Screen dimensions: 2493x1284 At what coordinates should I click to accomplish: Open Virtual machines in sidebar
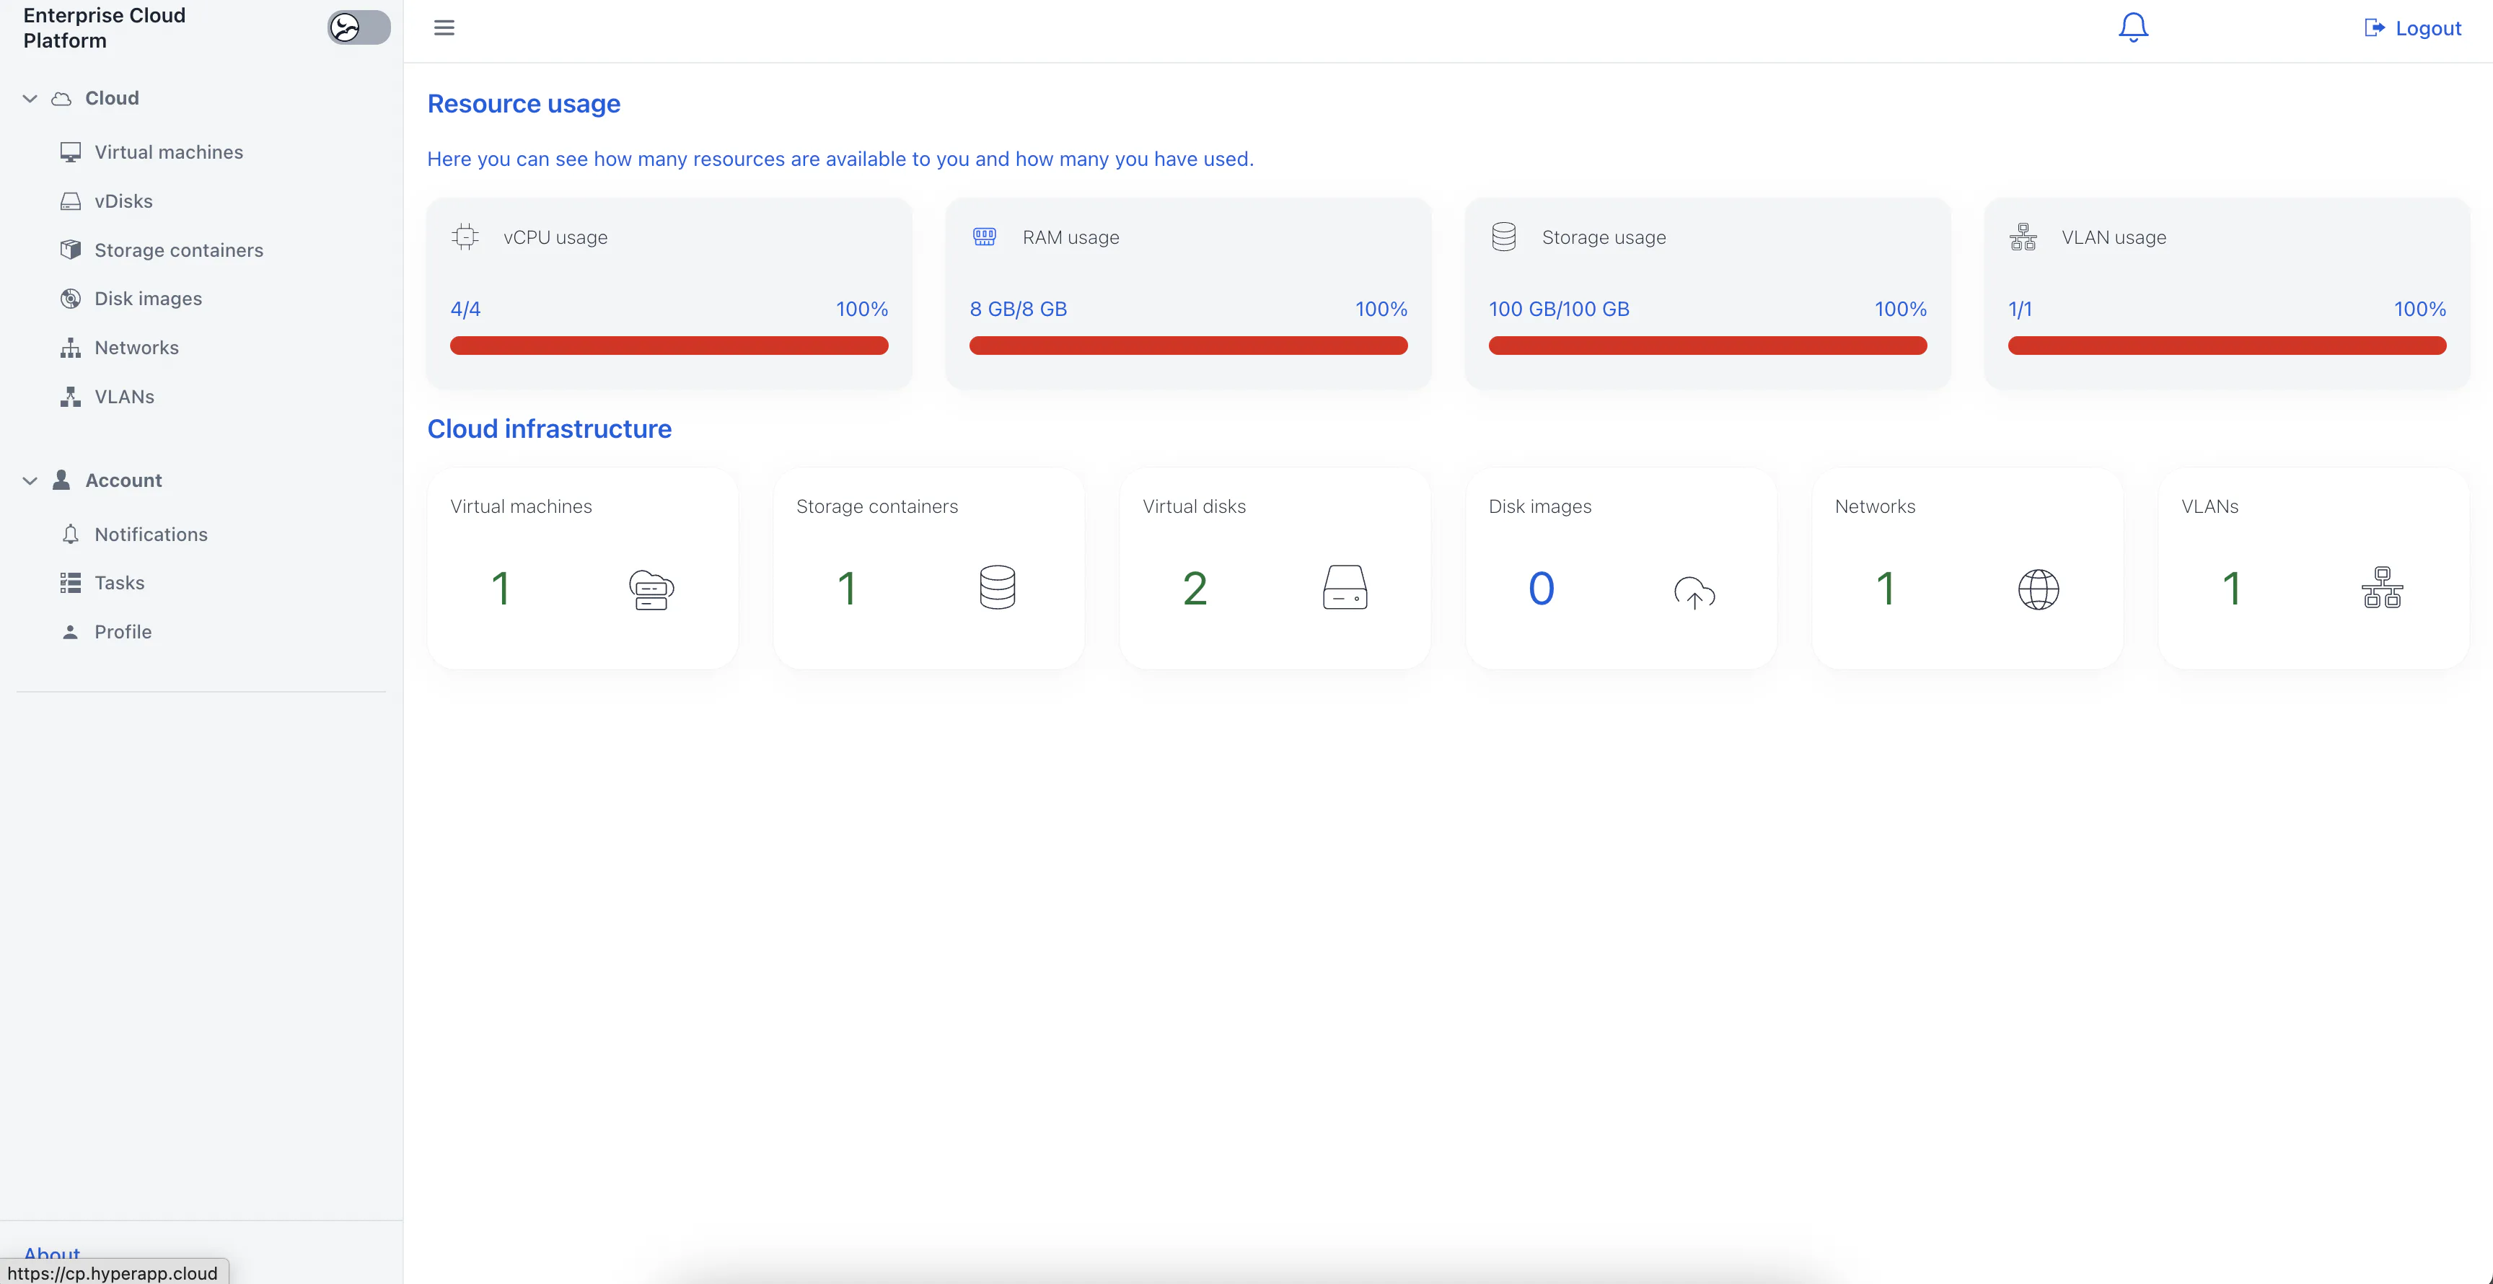click(168, 152)
